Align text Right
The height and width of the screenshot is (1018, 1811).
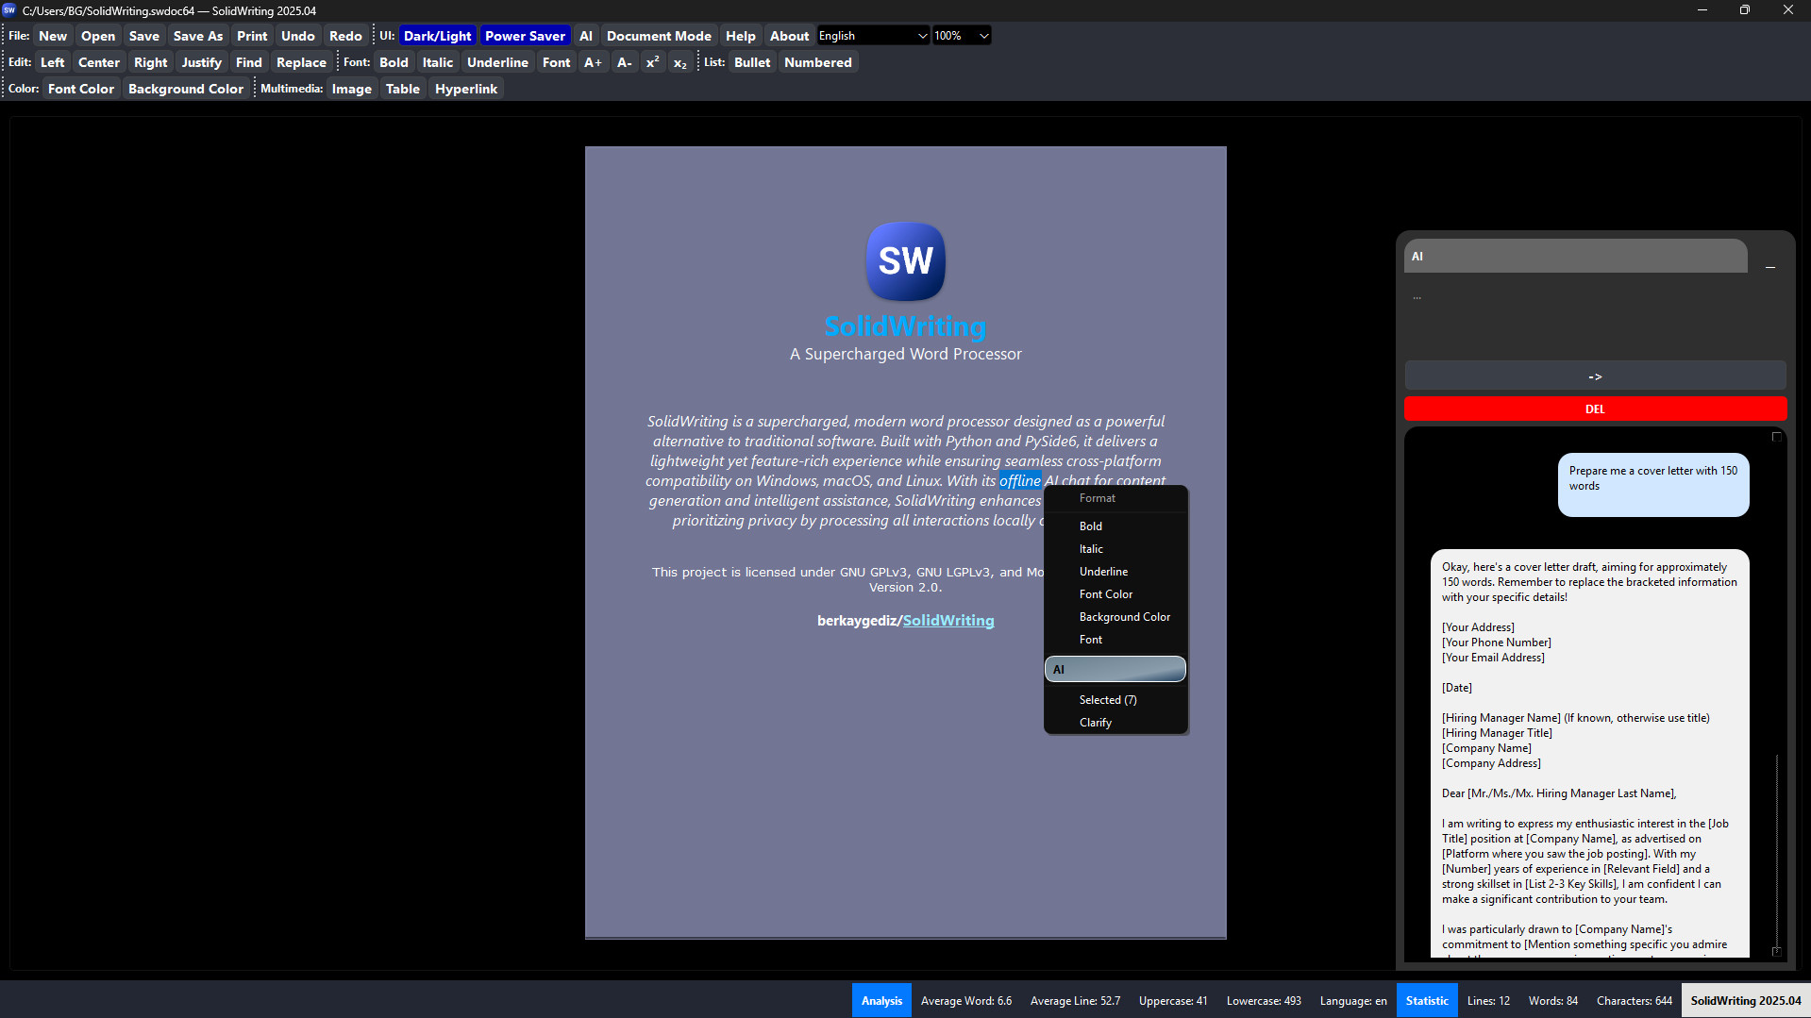pos(151,62)
